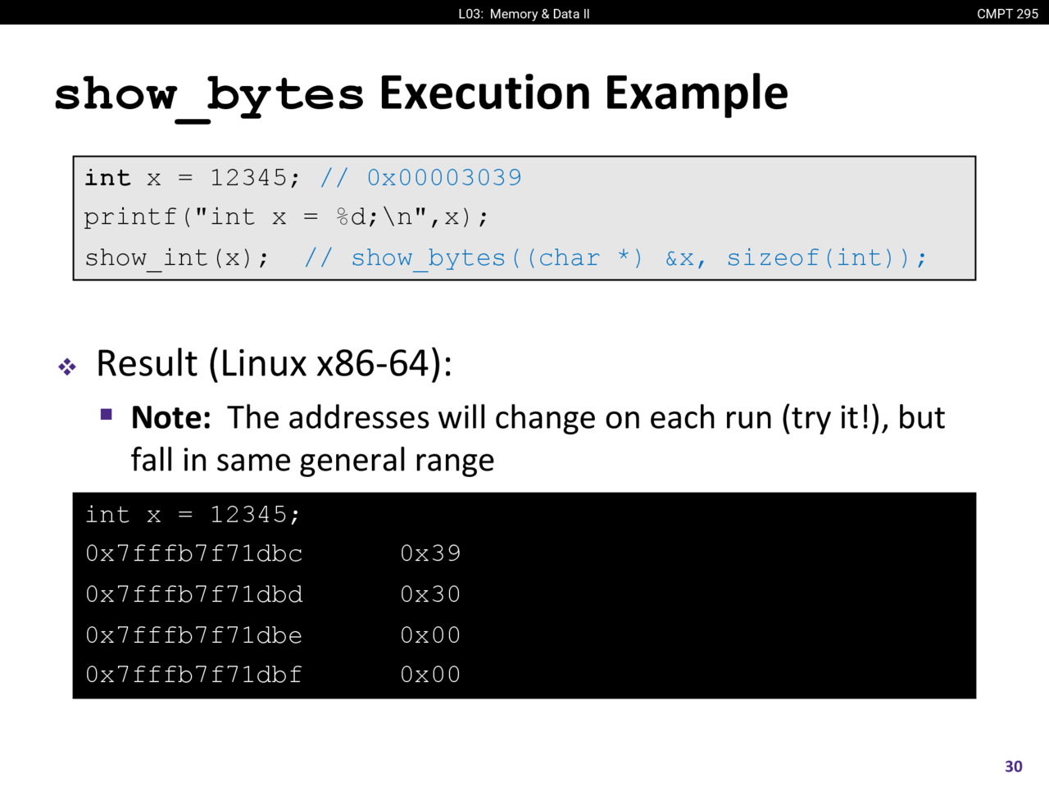The height and width of the screenshot is (787, 1049).
Task: Select address 0x7fffb7f71dbc in output
Action: pos(194,554)
